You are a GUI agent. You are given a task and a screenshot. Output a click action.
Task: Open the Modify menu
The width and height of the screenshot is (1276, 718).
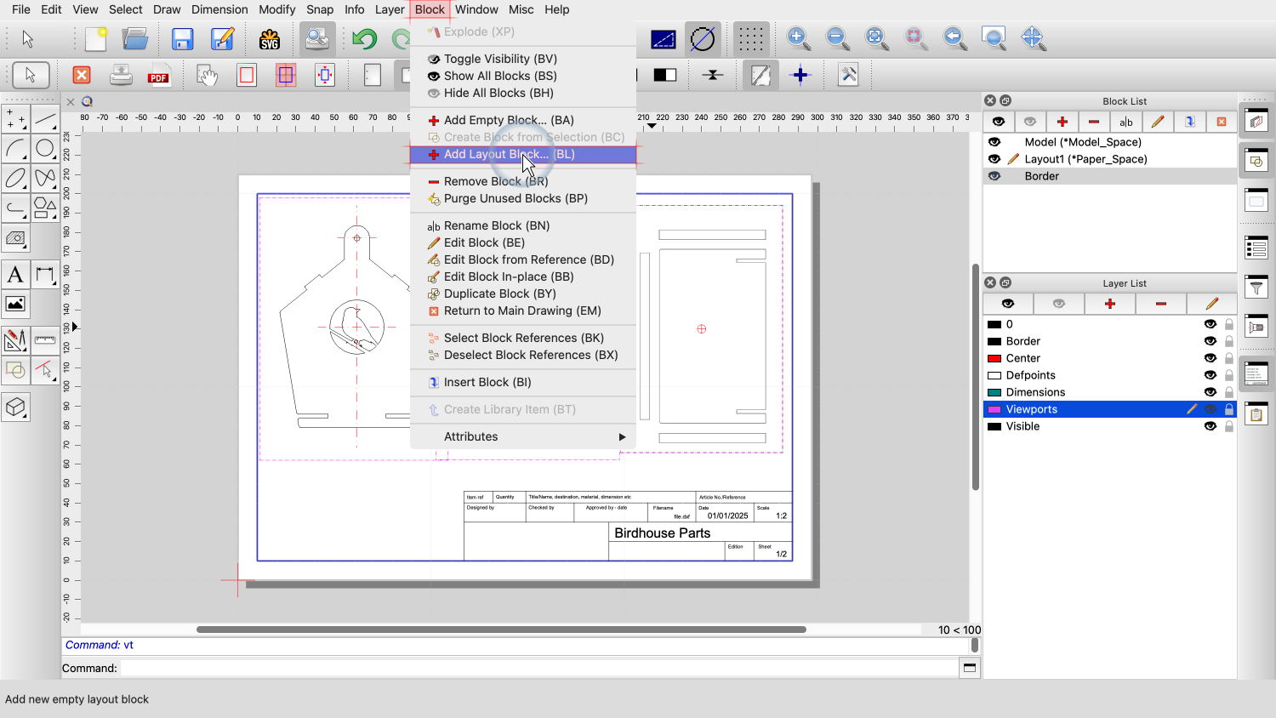coord(276,9)
